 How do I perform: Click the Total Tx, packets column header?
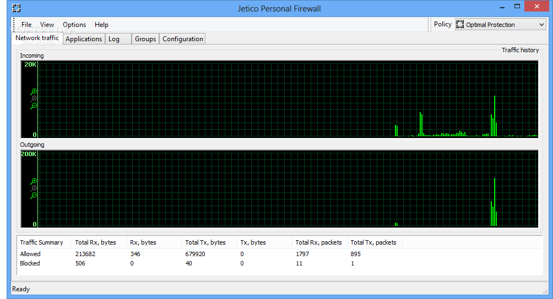374,242
